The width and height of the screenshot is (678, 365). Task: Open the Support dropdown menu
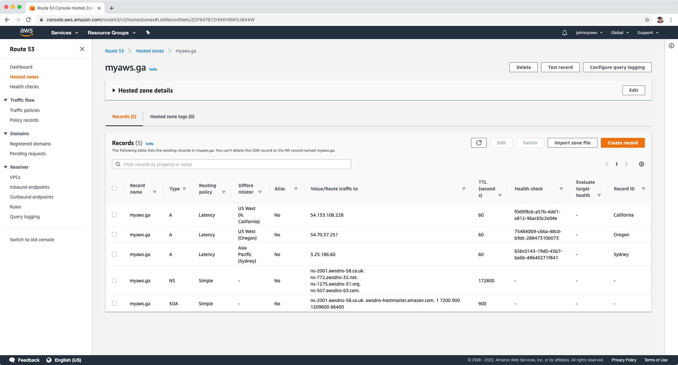pyautogui.click(x=647, y=32)
